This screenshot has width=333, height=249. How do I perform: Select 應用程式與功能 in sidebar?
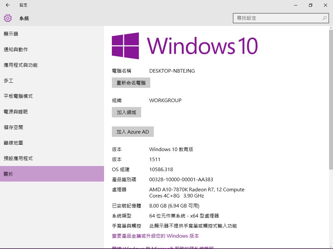click(x=52, y=65)
